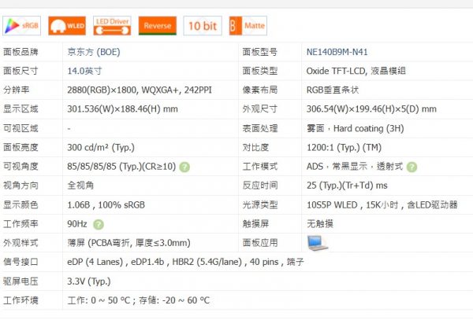The width and height of the screenshot is (473, 320).
Task: Click the Matte surface badge
Action: click(246, 25)
